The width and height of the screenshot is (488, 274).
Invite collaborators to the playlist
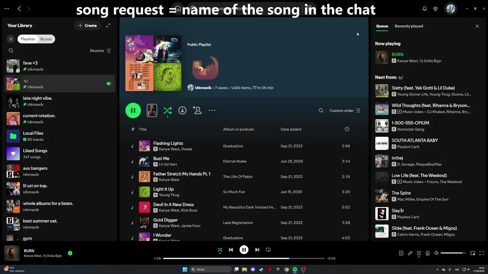click(197, 110)
